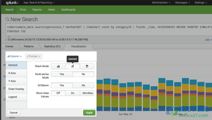The height and width of the screenshot is (120, 212).
Task: Open the Job dropdown
Action: click(208, 40)
